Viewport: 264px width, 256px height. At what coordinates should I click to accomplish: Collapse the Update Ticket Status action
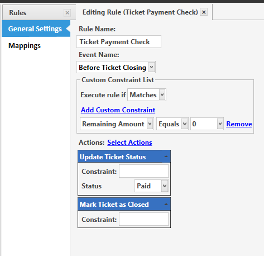(x=166, y=157)
